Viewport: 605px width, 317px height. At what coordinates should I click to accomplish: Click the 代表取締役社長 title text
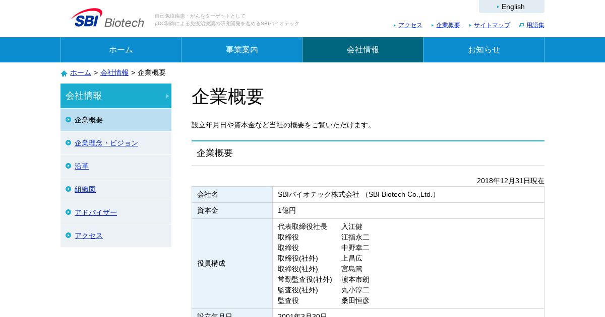(x=302, y=227)
